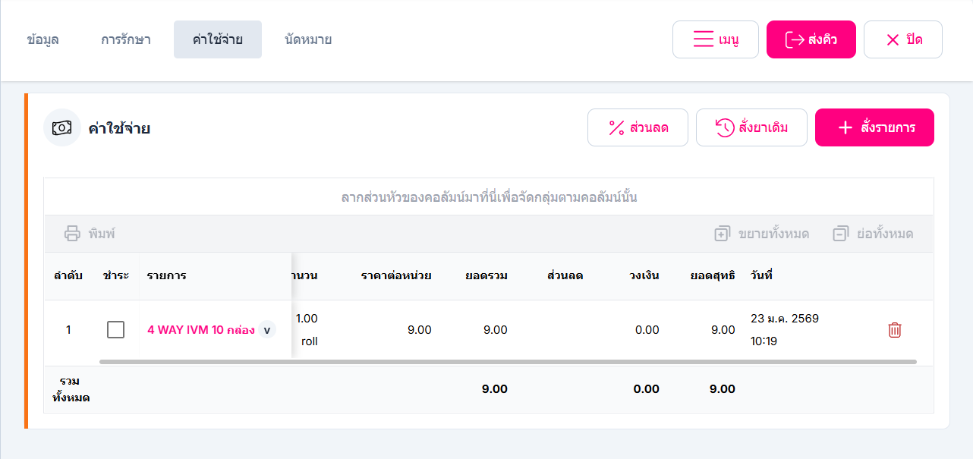Click the pink ส่งคิว button
973x459 pixels.
811,39
